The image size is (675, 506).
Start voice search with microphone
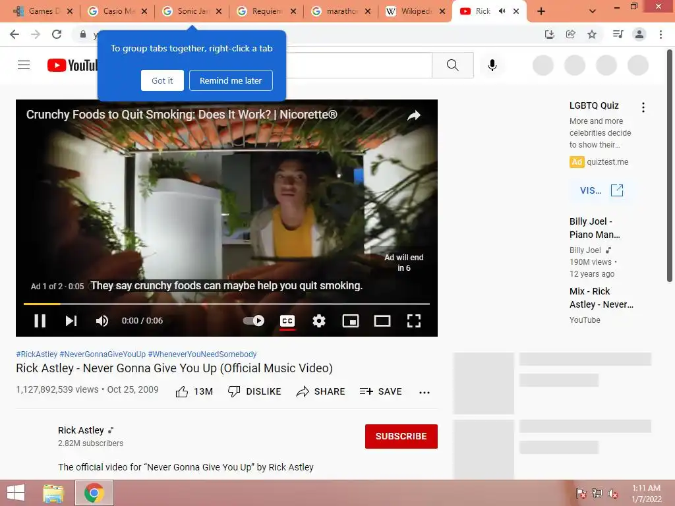tap(492, 65)
